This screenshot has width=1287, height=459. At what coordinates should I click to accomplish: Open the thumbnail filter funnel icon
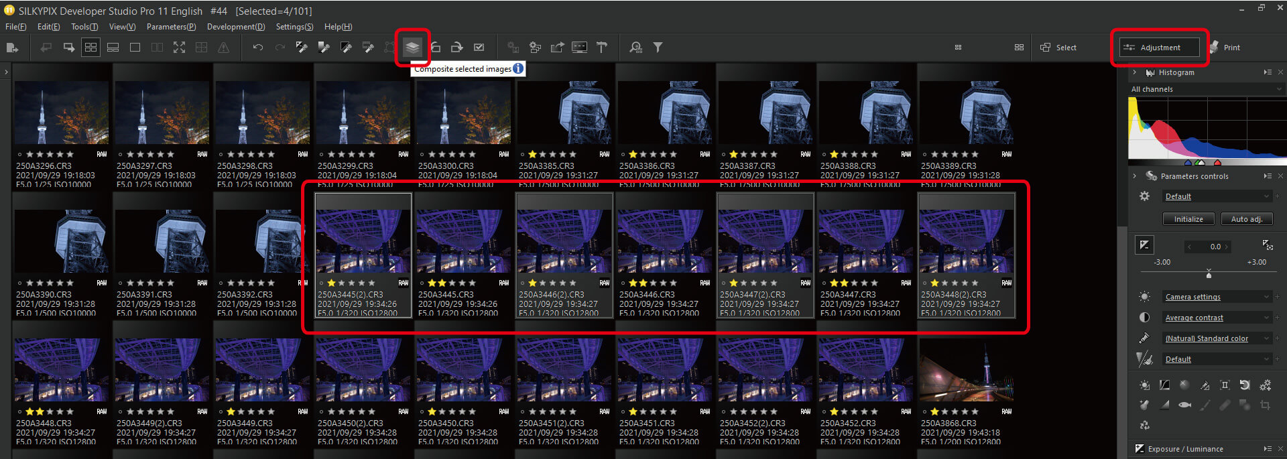[x=658, y=47]
